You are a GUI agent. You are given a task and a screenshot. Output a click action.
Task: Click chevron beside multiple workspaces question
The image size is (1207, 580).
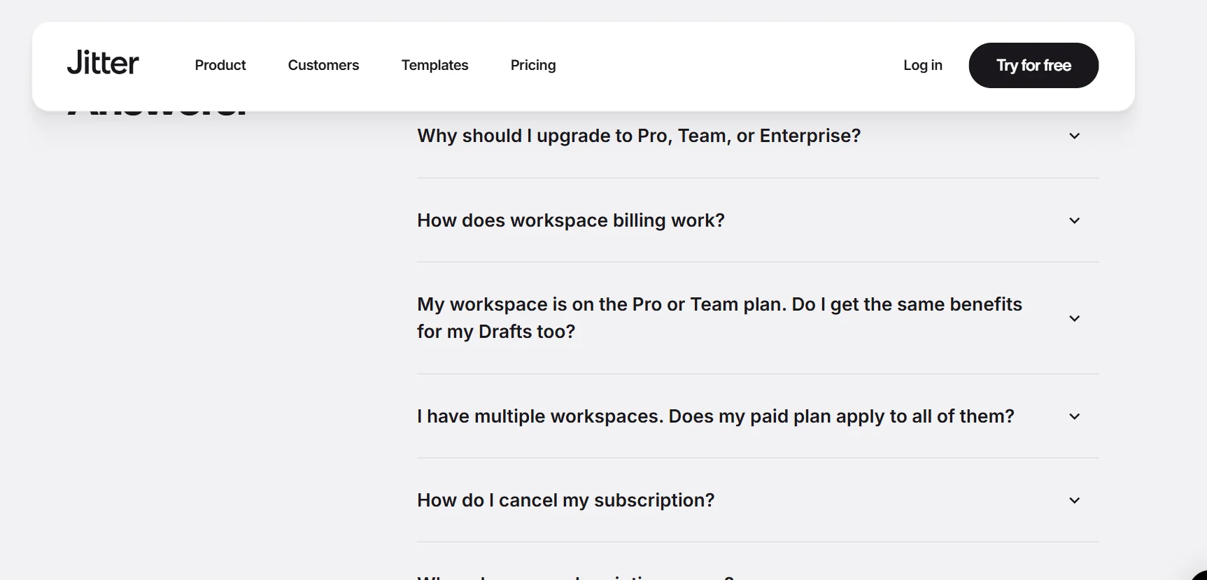click(x=1074, y=416)
